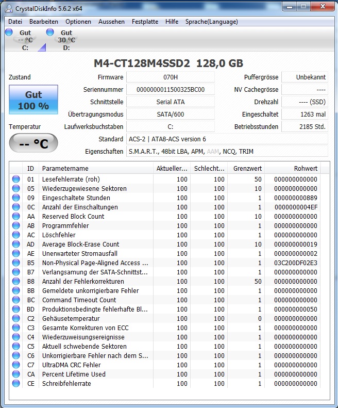Click the Drehzahl field showing ---- (SSD)
Viewport: 338px width, 408px height.
[305, 102]
